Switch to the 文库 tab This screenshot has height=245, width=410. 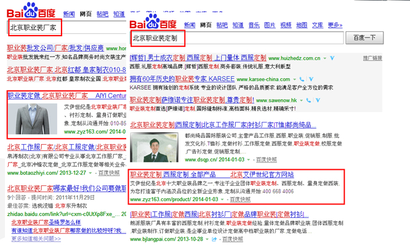[x=318, y=25]
